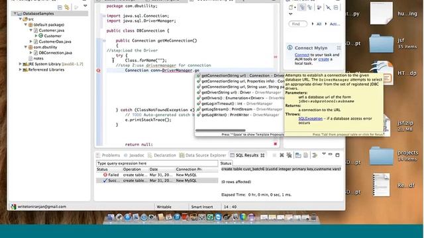This screenshot has height=238, width=424.
Task: Toggle Link with Editor in Package Explorer
Action: pos(67,7)
